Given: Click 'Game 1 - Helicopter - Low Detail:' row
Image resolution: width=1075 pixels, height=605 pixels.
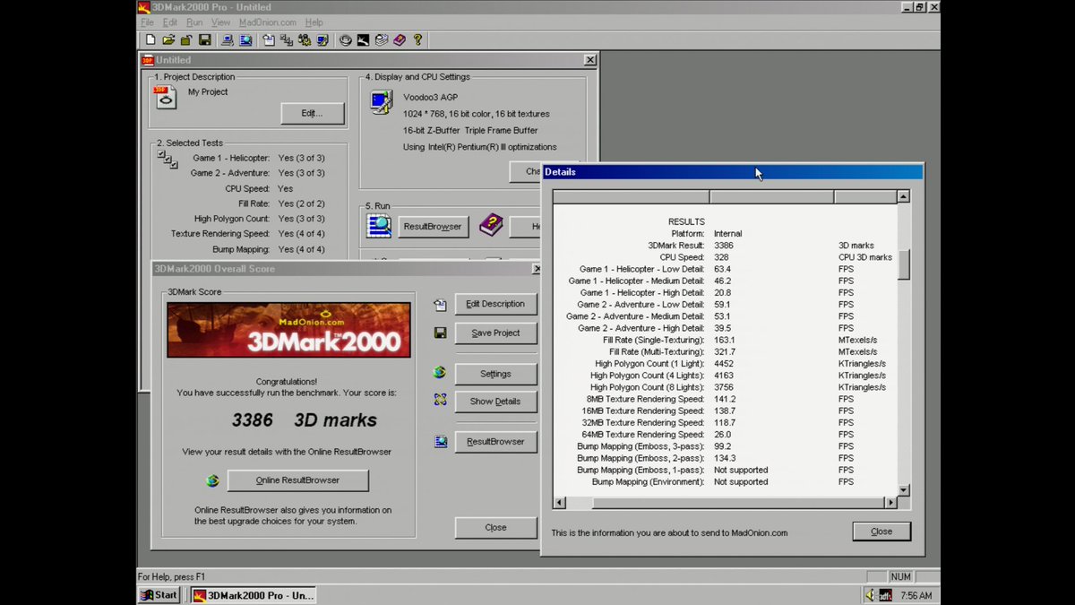Looking at the screenshot, I should (x=724, y=269).
